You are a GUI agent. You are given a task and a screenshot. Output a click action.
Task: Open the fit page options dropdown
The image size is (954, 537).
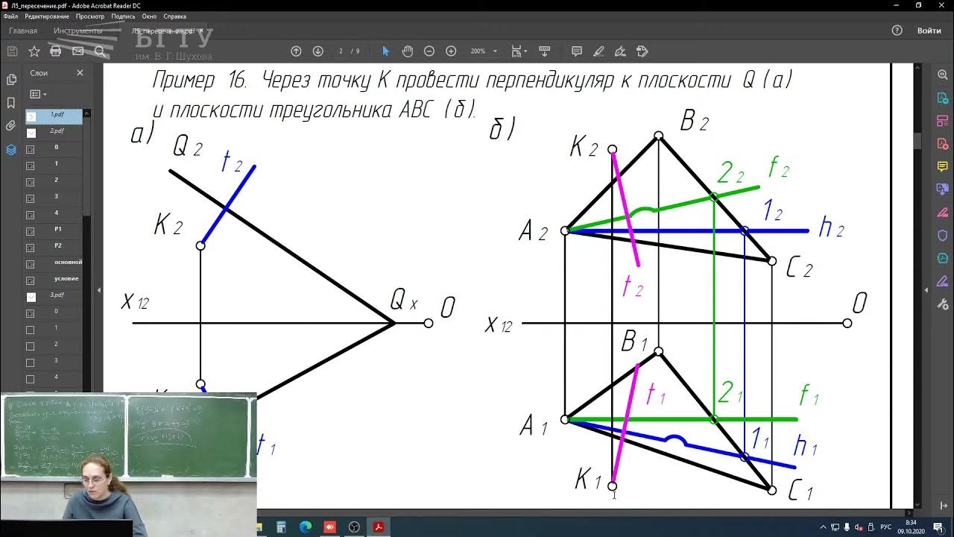coord(518,51)
